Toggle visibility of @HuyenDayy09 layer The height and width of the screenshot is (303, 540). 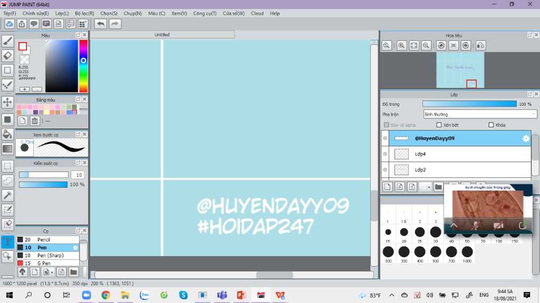point(385,138)
